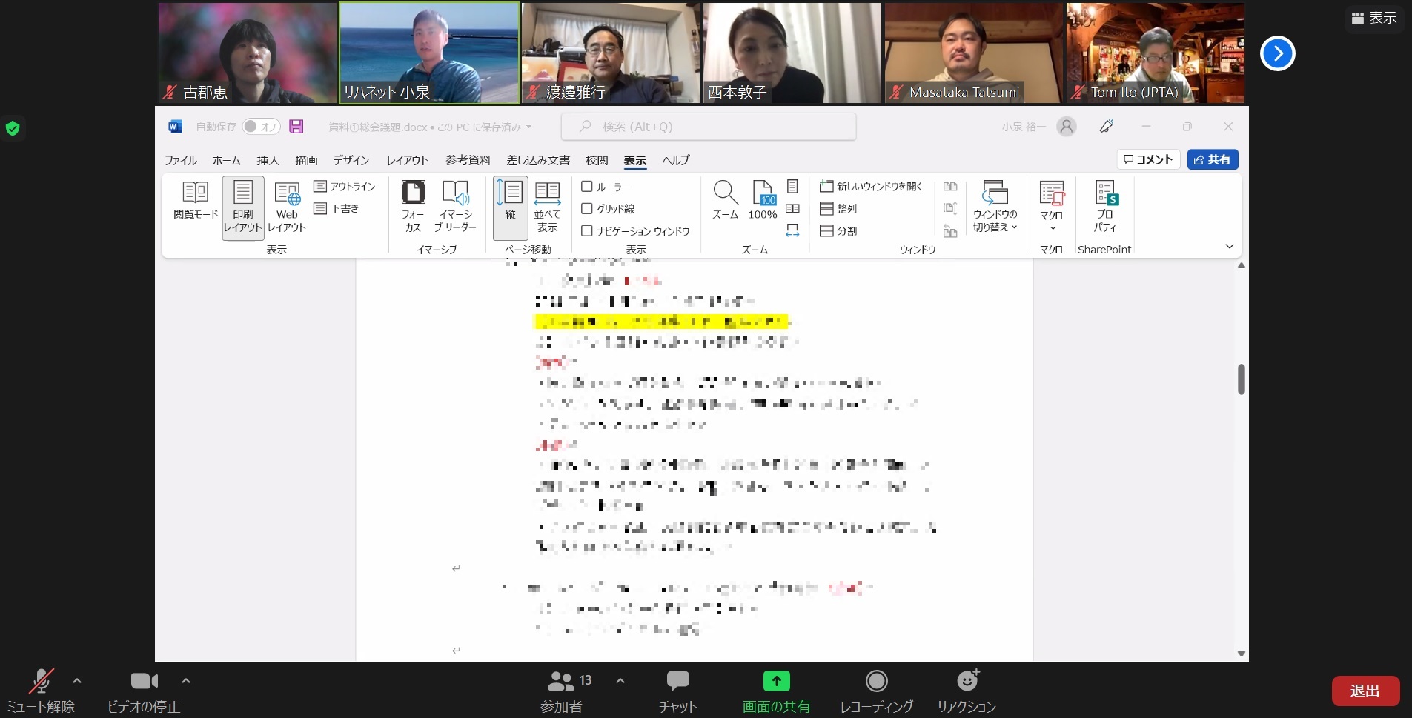Viewport: 1412px width, 718px height.
Task: Switch to Draw (描画) tab
Action: (x=306, y=160)
